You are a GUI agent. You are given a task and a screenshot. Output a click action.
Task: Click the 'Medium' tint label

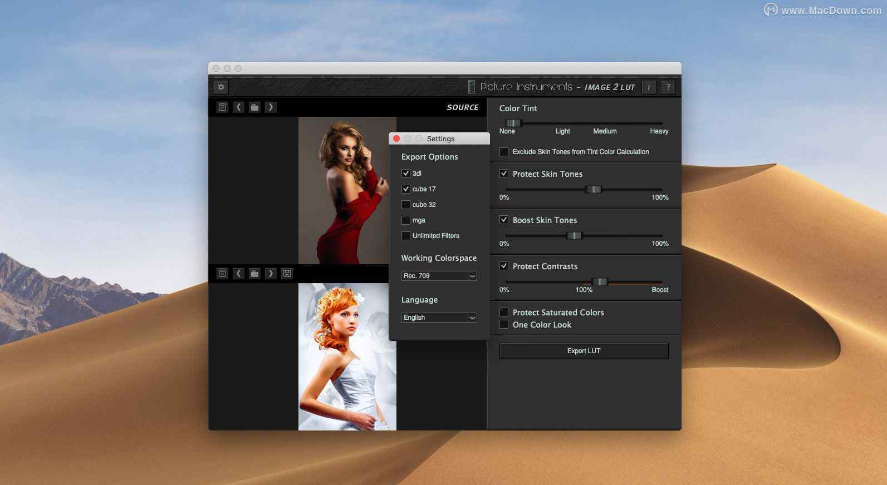click(x=605, y=131)
